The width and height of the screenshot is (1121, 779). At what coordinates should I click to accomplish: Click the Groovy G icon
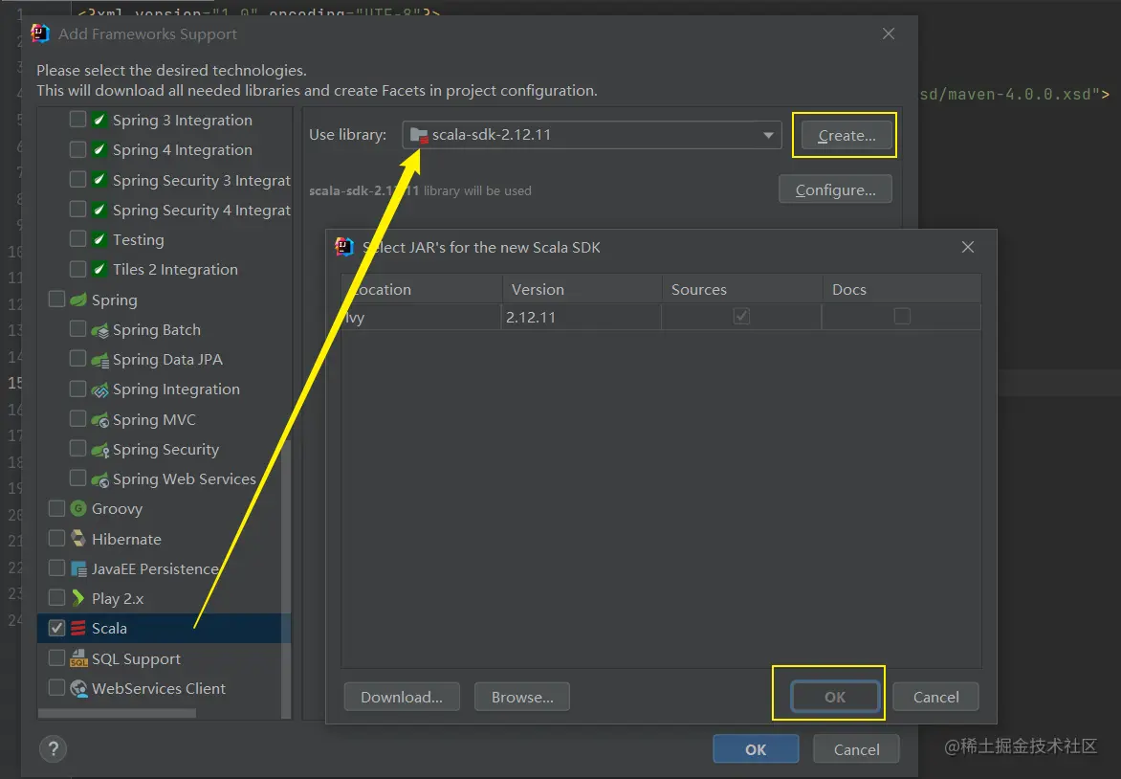(78, 508)
